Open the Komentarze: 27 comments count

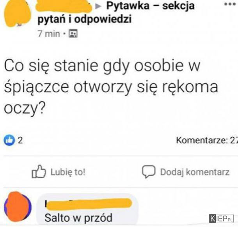click(207, 140)
